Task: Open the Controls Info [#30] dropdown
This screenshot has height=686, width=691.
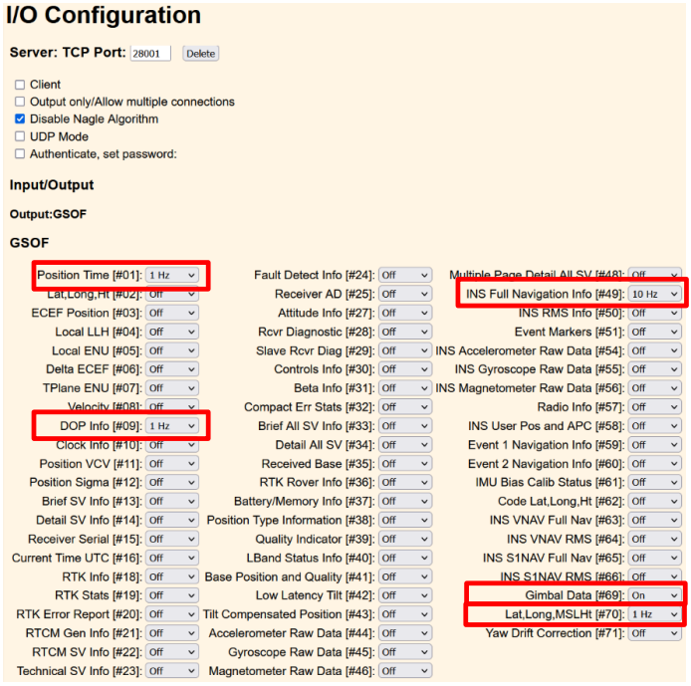Action: (405, 369)
